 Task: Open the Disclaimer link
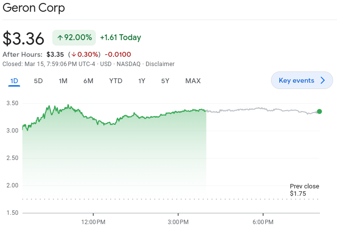pyautogui.click(x=160, y=64)
